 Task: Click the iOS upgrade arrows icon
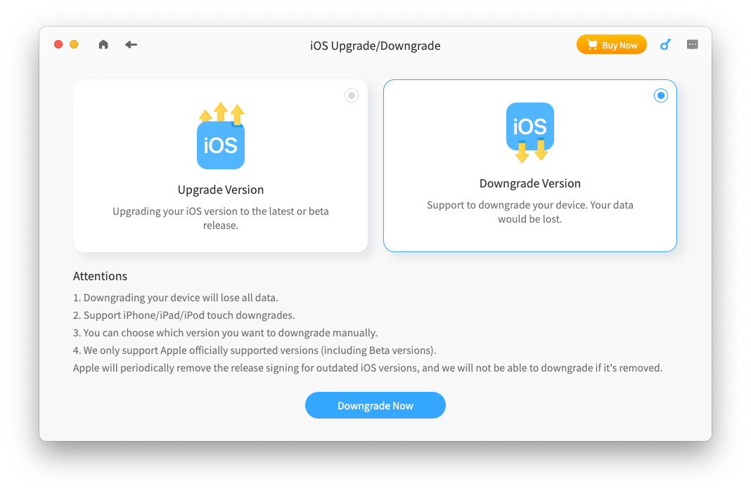(221, 136)
